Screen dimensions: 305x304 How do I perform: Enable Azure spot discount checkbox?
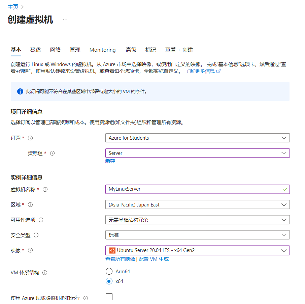[109, 297]
